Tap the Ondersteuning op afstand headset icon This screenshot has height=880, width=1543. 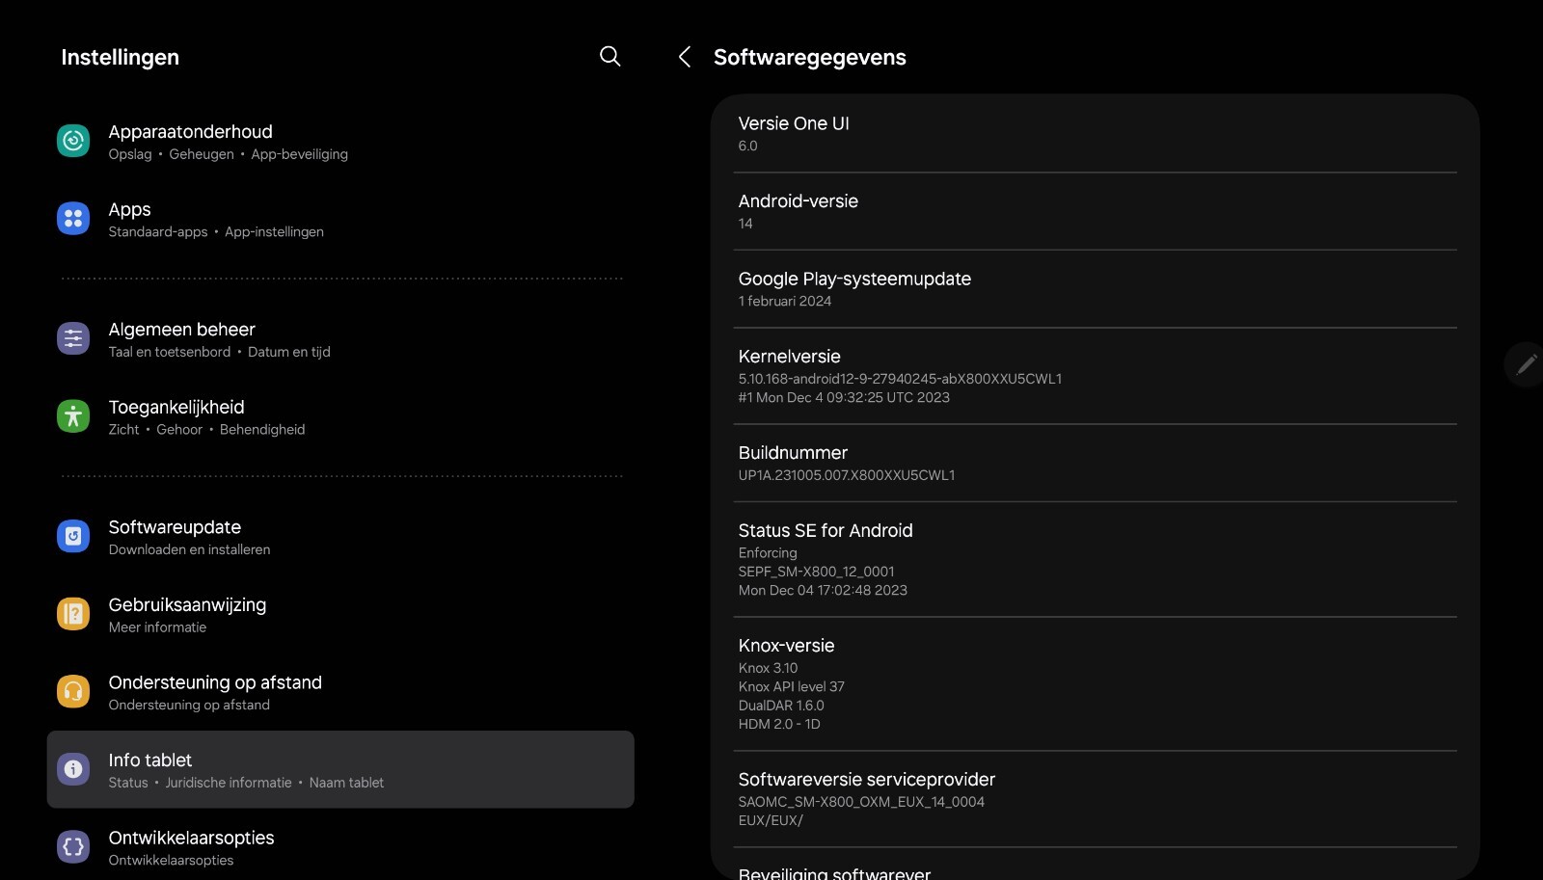73,691
